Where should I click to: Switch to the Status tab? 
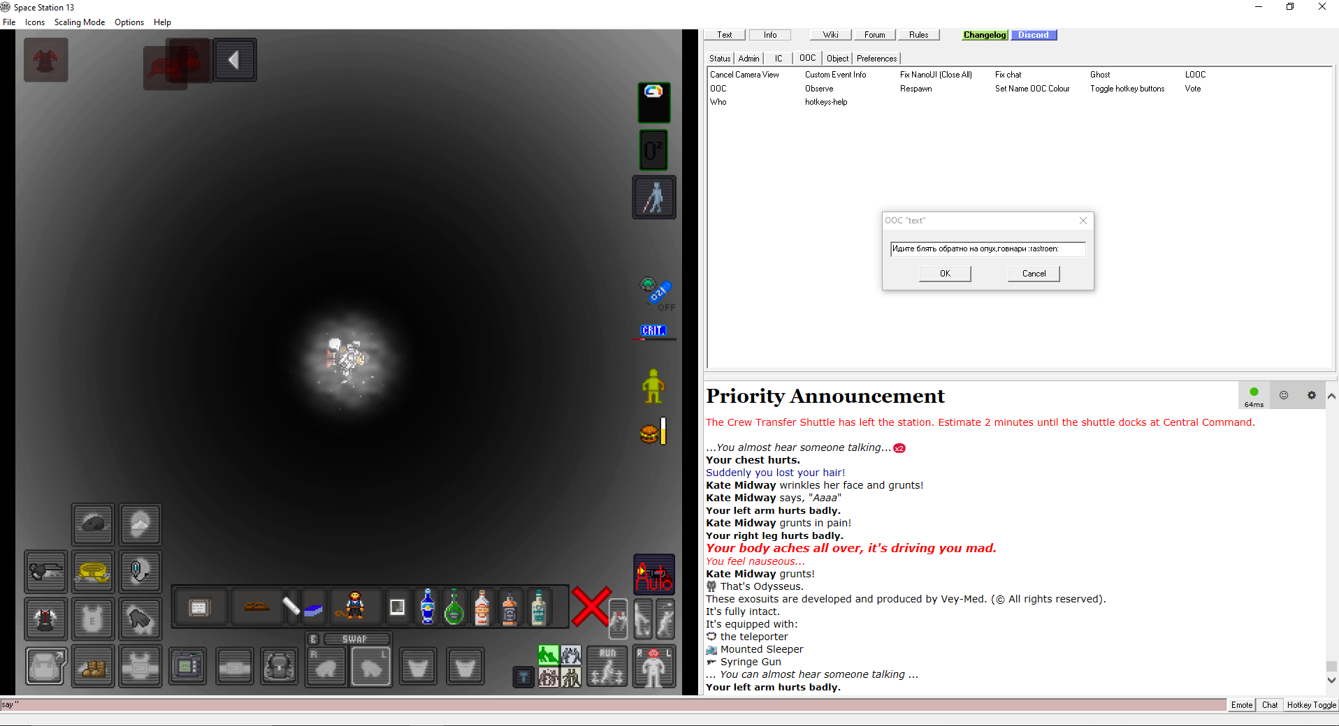720,59
